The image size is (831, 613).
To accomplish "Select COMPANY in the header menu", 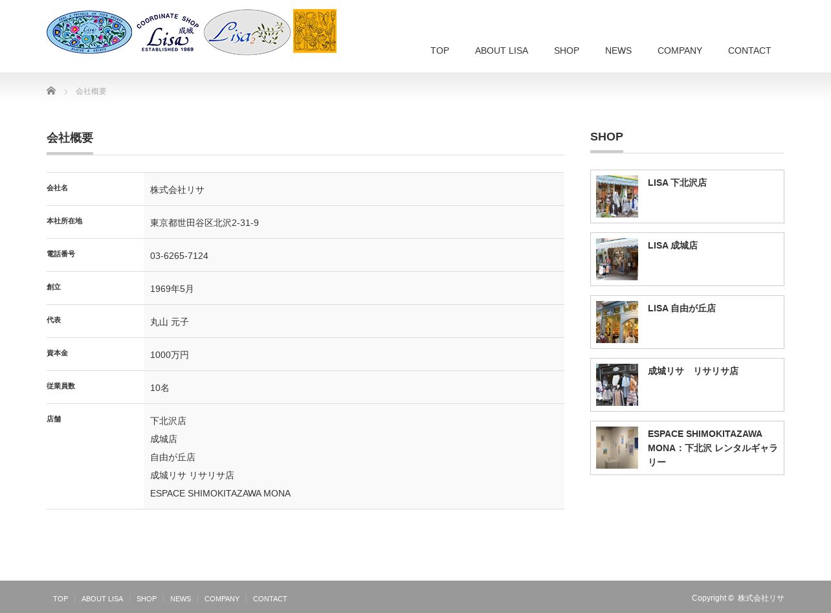I will [x=680, y=50].
